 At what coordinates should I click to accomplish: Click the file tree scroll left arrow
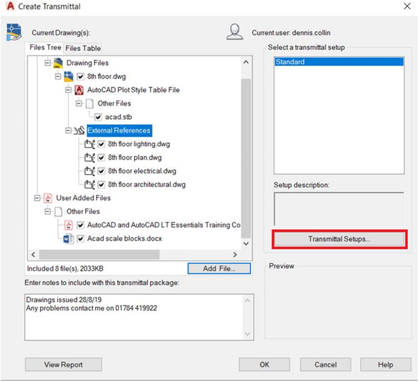tap(33, 255)
